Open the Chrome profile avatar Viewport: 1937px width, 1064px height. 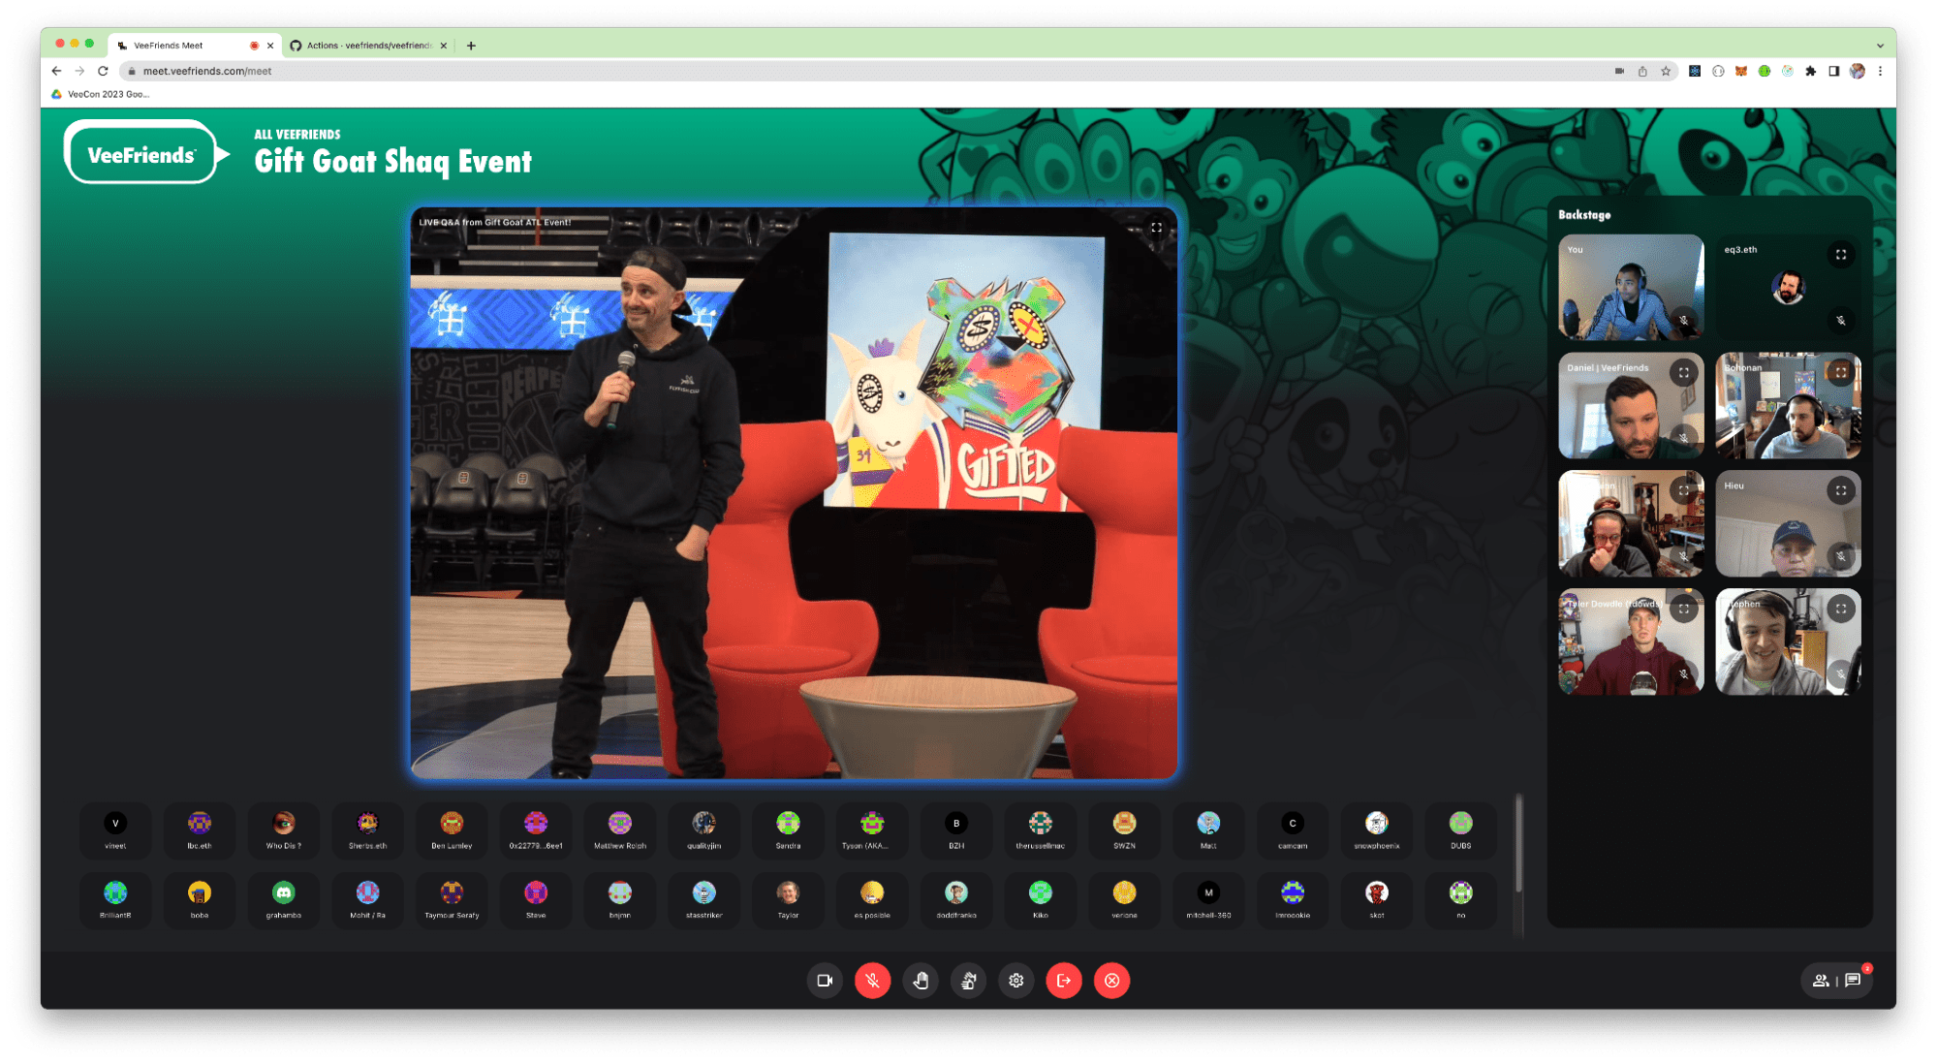(x=1858, y=71)
